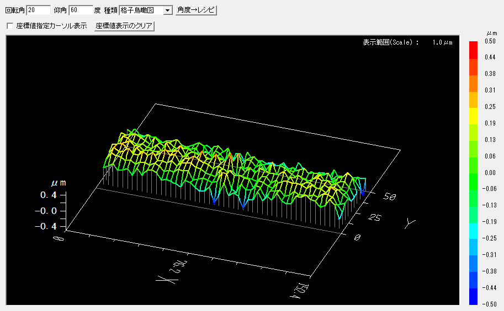Click the cyan swatch between -0.25 and -0.19
The height and width of the screenshot is (311, 504).
coord(473,231)
